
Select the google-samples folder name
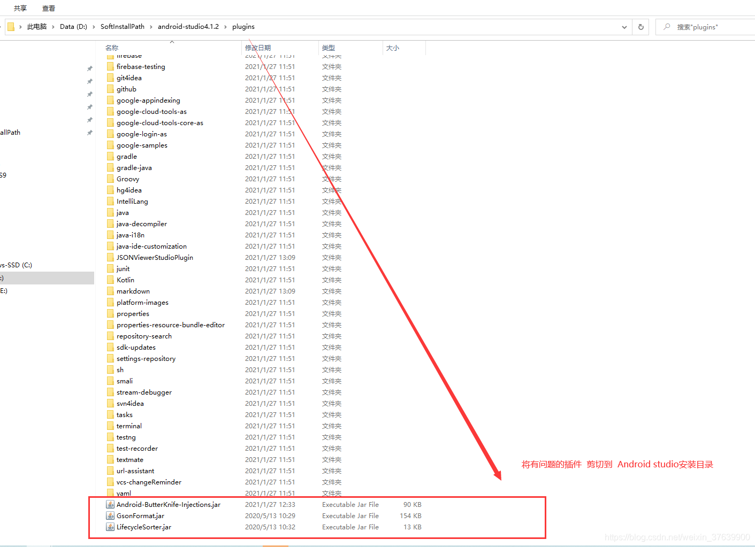142,145
